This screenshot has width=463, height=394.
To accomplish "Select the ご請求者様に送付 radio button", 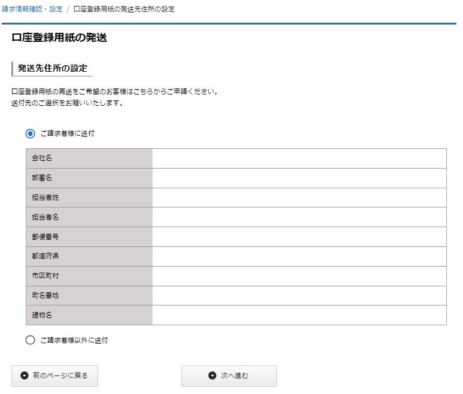I will [30, 134].
